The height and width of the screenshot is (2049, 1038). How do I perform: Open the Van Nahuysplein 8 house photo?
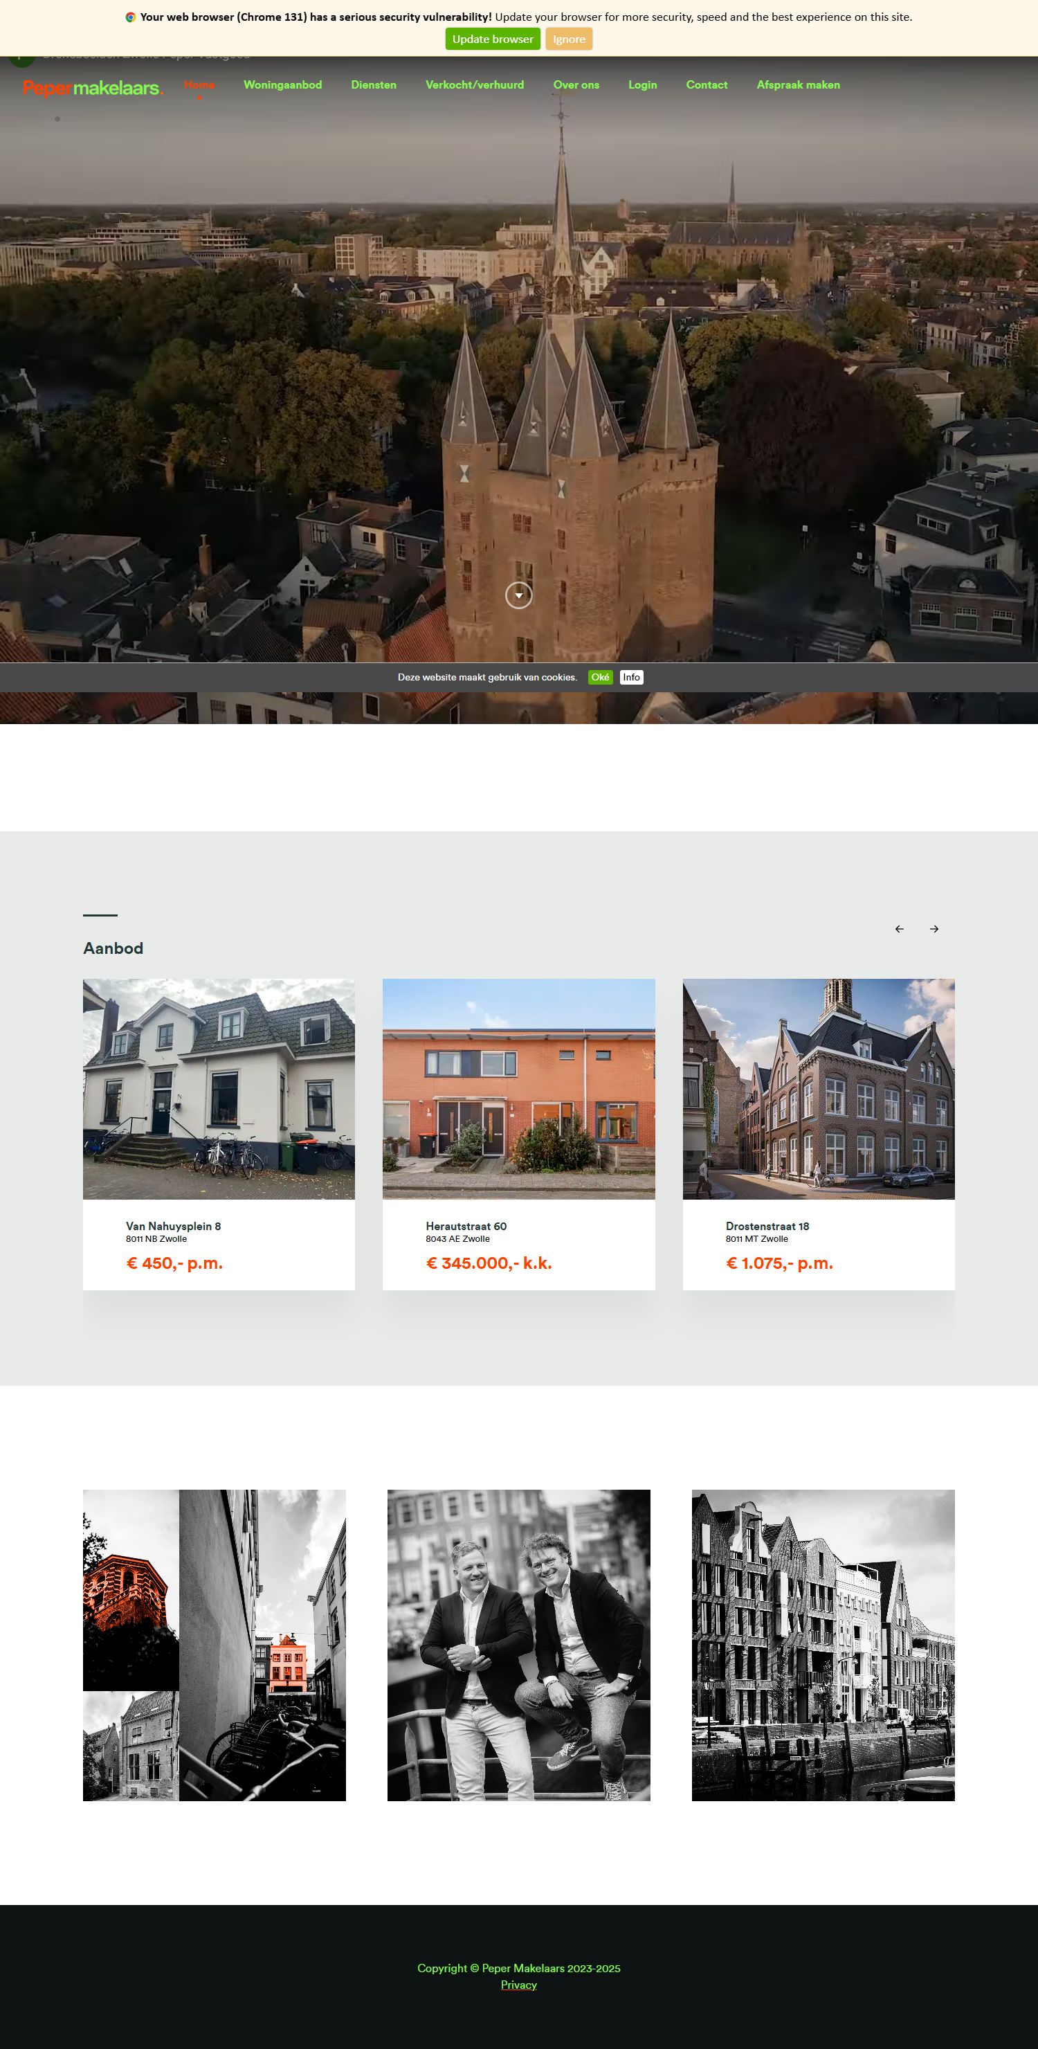tap(219, 1088)
